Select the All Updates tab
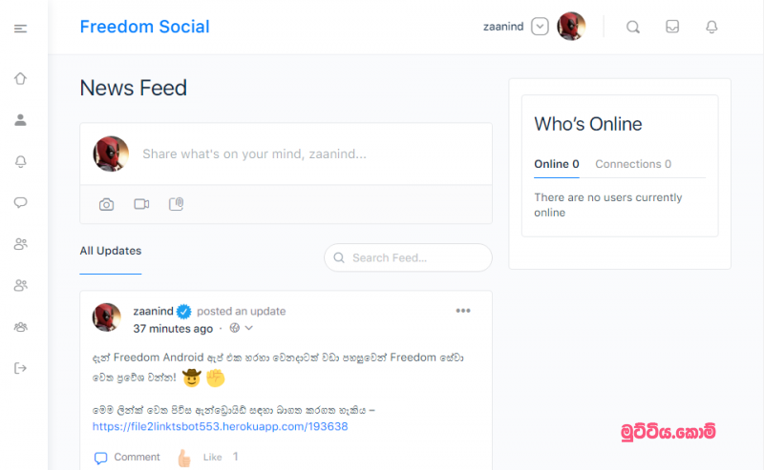This screenshot has height=470, width=764. 111,251
